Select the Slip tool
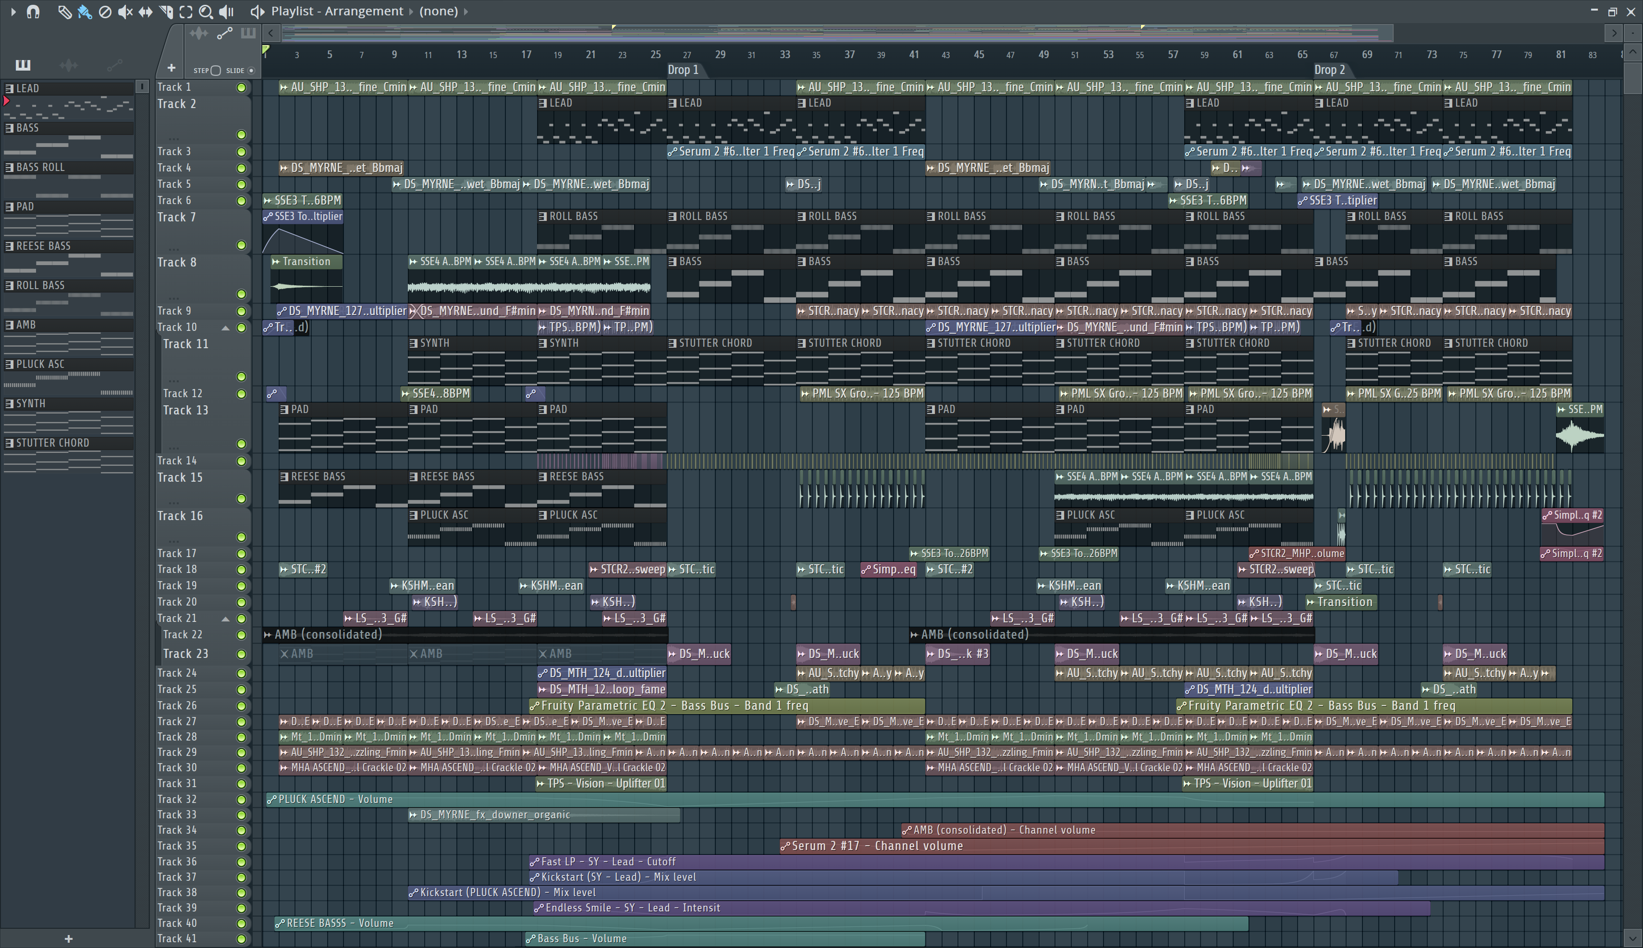Image resolution: width=1643 pixels, height=948 pixels. [x=145, y=12]
